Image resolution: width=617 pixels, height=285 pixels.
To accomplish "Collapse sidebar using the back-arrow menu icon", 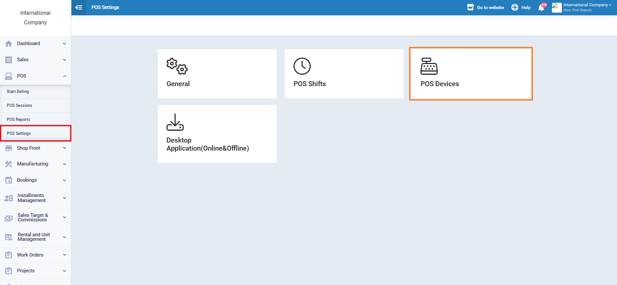I will tap(79, 8).
